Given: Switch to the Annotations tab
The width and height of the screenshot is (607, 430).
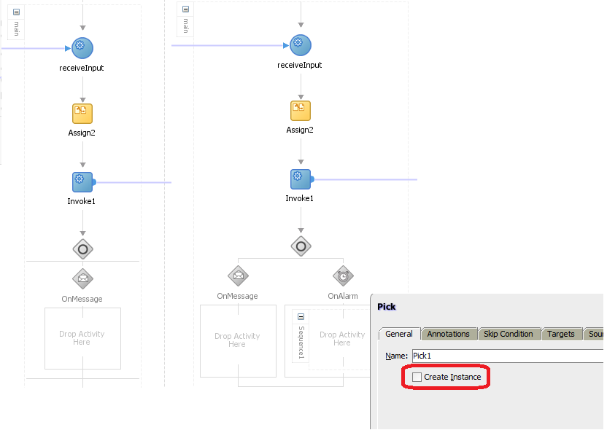Looking at the screenshot, I should [448, 334].
